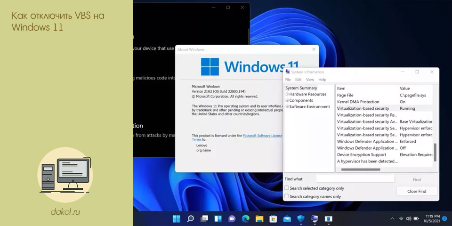Screen dimensions: 452x226
Task: Open the Mail app from taskbar
Action: tap(287, 219)
